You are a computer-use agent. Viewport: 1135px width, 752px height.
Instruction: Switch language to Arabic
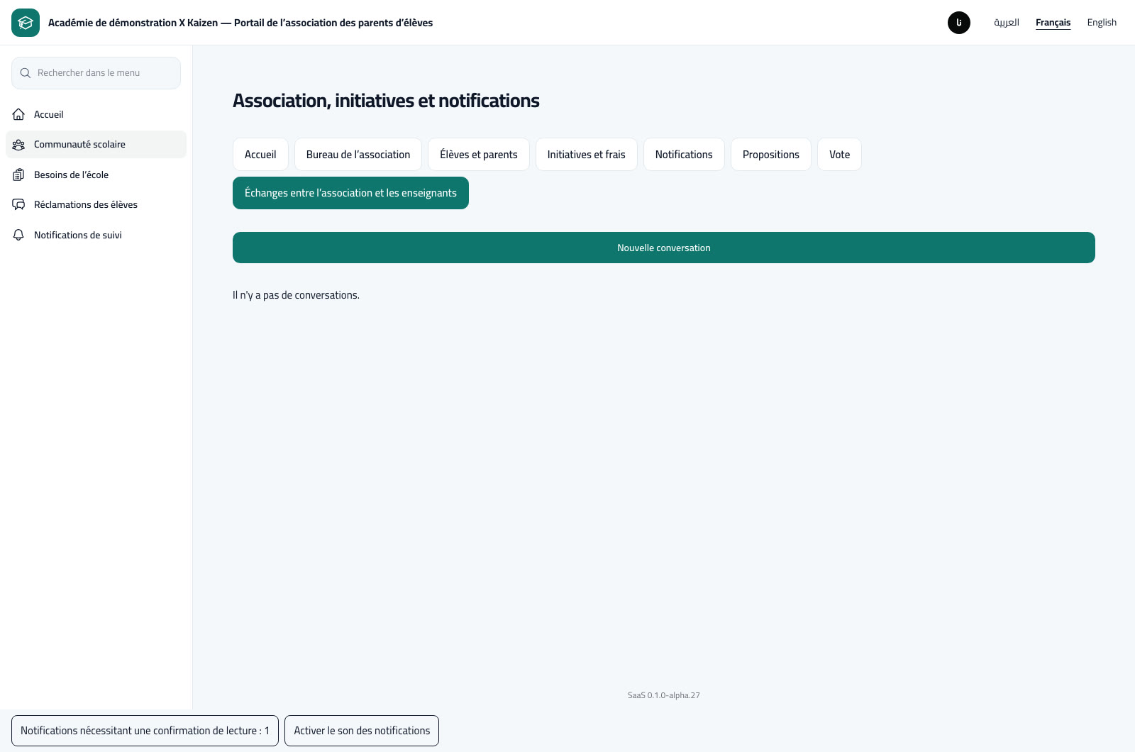[1007, 23]
